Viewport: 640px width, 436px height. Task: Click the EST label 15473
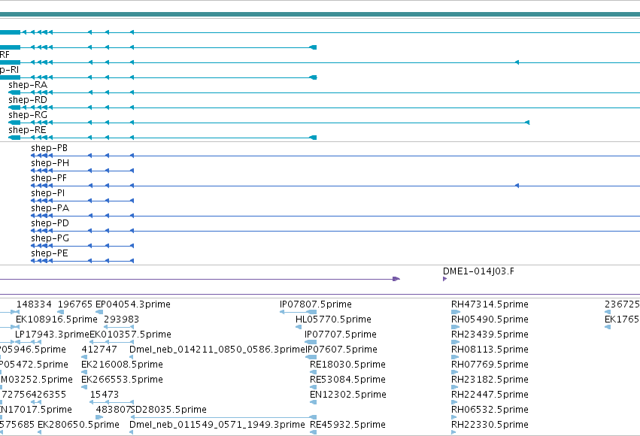(105, 395)
